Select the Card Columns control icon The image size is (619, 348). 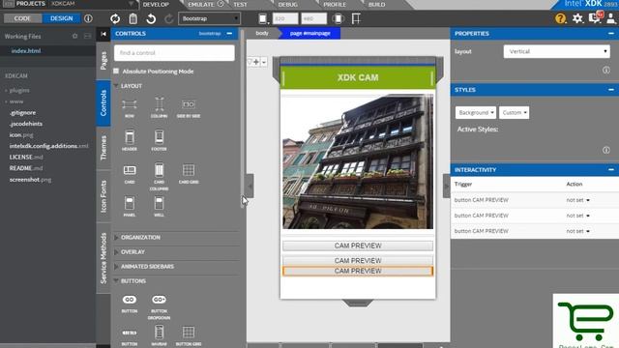(159, 170)
